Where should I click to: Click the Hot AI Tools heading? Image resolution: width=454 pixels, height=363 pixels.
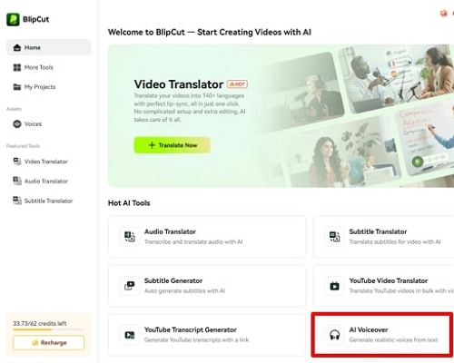point(129,203)
